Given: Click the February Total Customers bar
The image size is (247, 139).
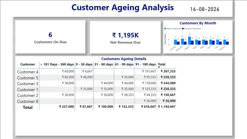Looking at the screenshot, I should pos(183,41).
